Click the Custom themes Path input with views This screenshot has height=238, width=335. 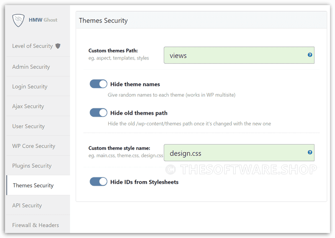point(239,55)
